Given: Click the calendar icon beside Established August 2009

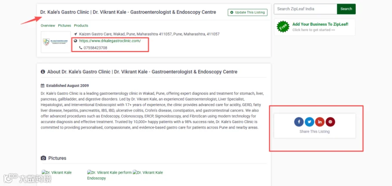Looking at the screenshot, I should [43, 86].
